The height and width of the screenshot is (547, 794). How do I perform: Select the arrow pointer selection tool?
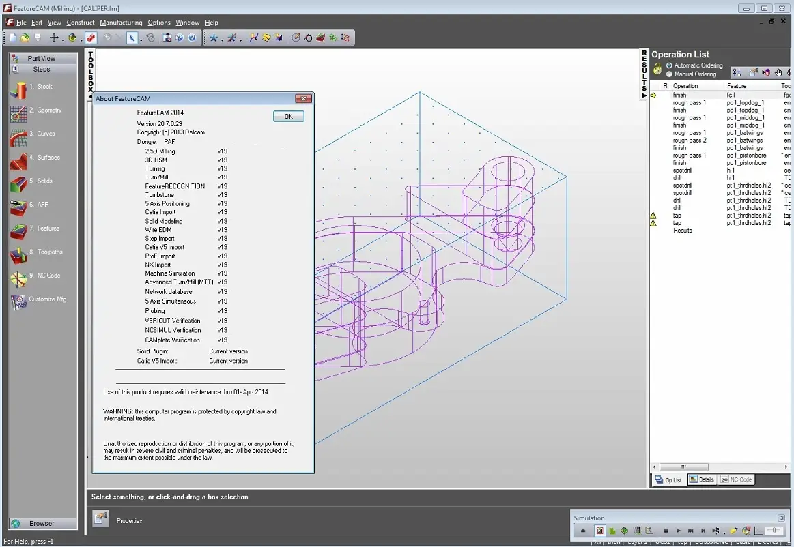click(x=132, y=38)
